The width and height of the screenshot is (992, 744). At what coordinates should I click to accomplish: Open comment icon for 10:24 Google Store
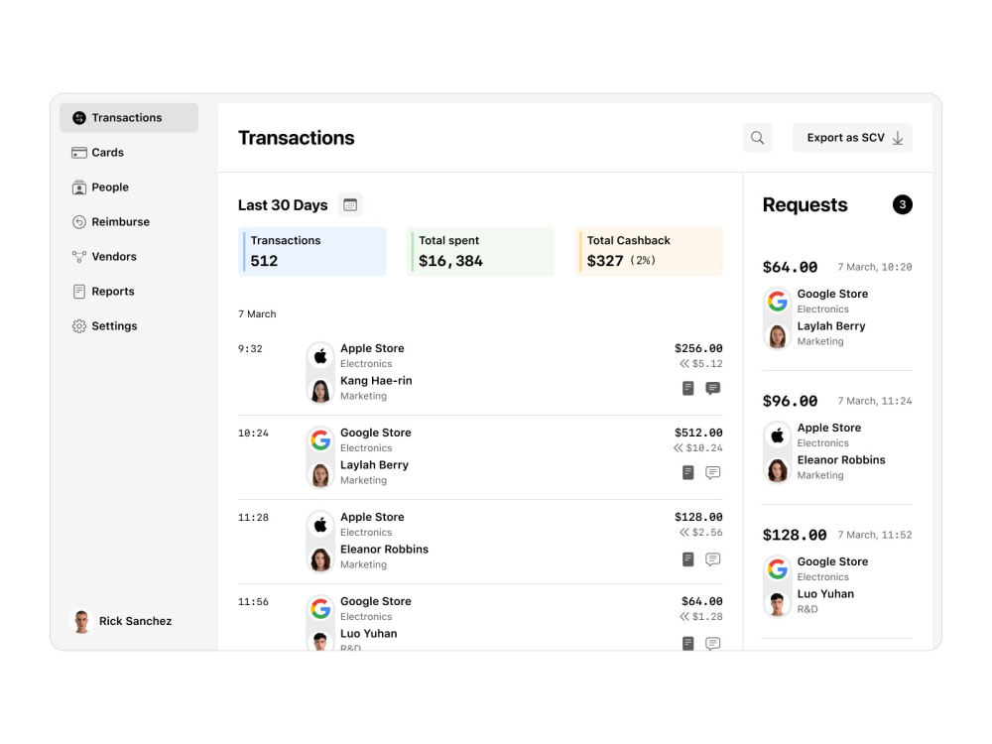(713, 472)
